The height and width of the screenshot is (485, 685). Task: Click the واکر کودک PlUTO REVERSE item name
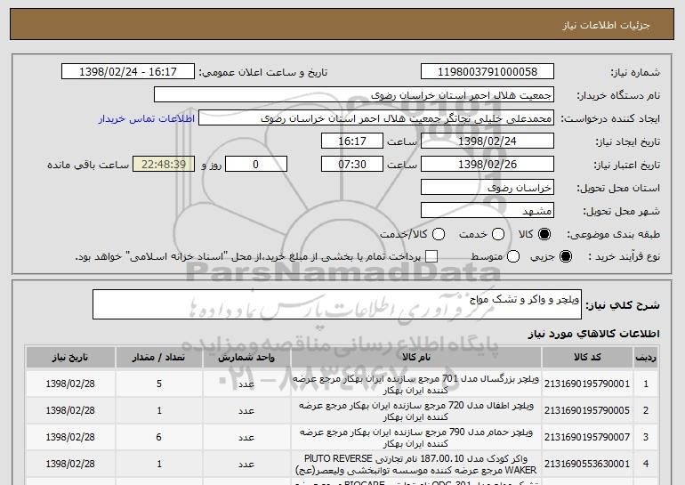pos(416,464)
